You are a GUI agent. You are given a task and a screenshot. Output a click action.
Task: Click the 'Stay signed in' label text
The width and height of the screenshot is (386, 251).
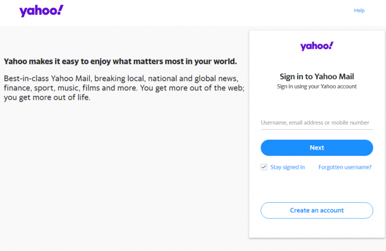tap(288, 167)
